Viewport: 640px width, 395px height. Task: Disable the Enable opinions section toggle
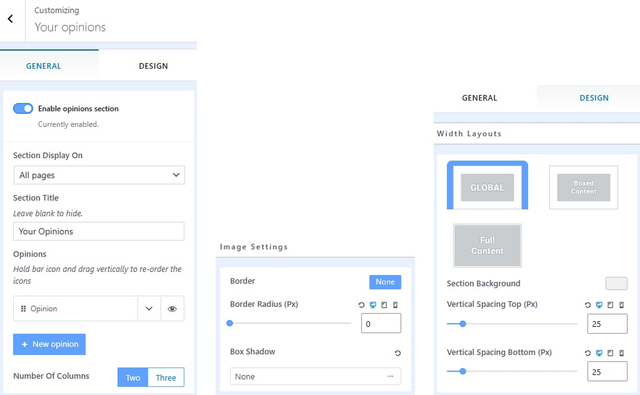click(x=23, y=109)
